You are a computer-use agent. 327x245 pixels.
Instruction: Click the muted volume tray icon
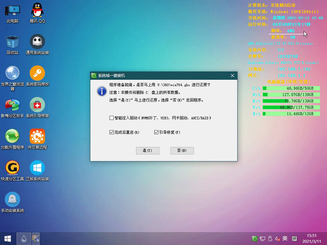point(277,238)
